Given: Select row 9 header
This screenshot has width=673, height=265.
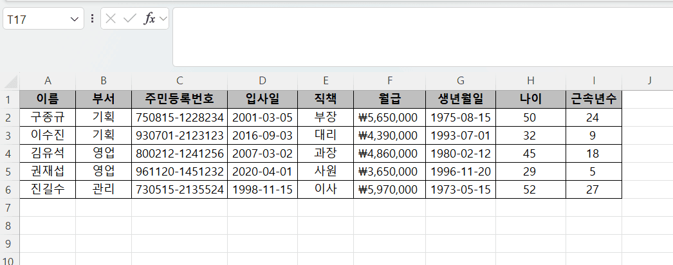Looking at the screenshot, I should [x=9, y=244].
